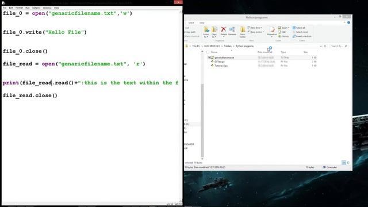
Task: Click the Cut button in ribbon
Action: (187, 28)
